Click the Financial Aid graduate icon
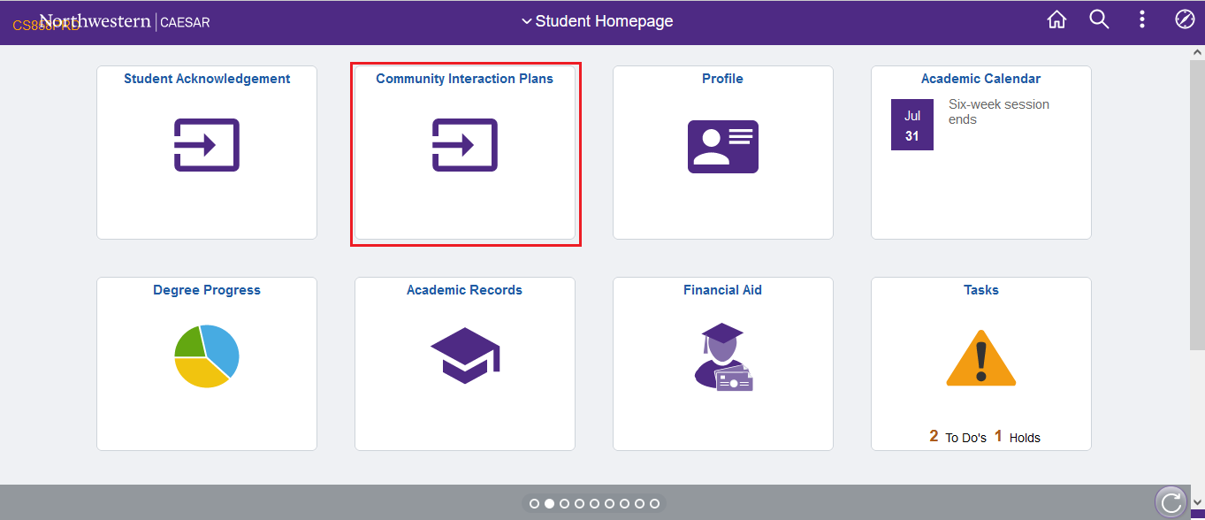The width and height of the screenshot is (1205, 520). [723, 357]
